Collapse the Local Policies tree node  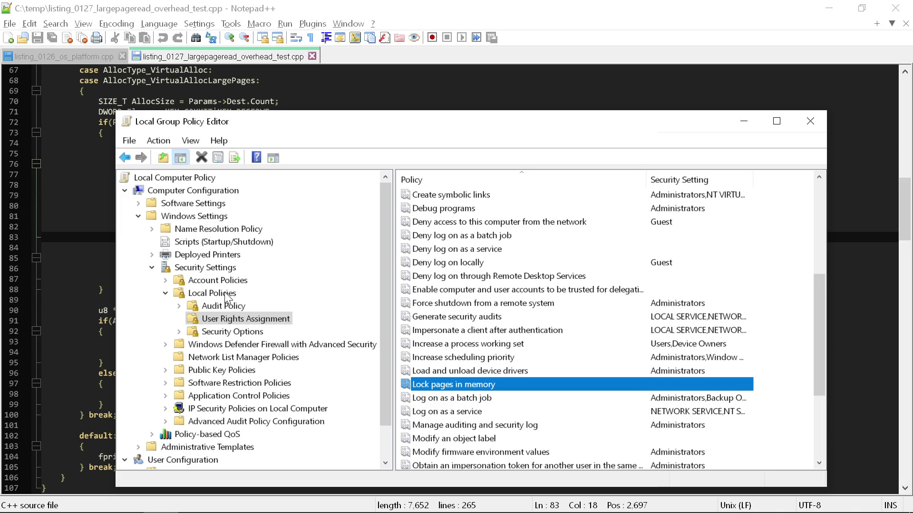pyautogui.click(x=165, y=293)
